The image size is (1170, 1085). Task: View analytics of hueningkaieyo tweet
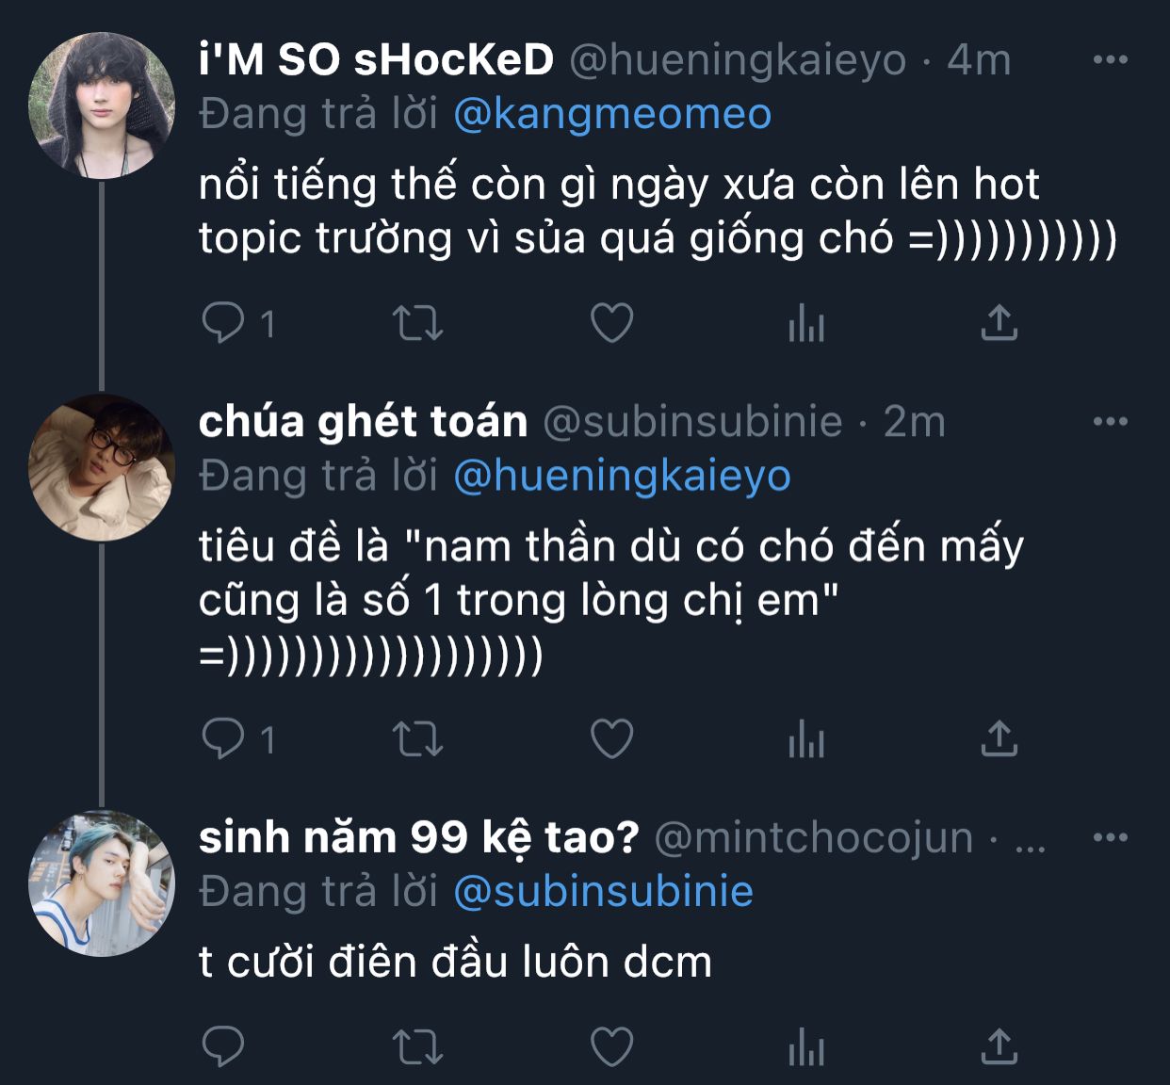805,324
